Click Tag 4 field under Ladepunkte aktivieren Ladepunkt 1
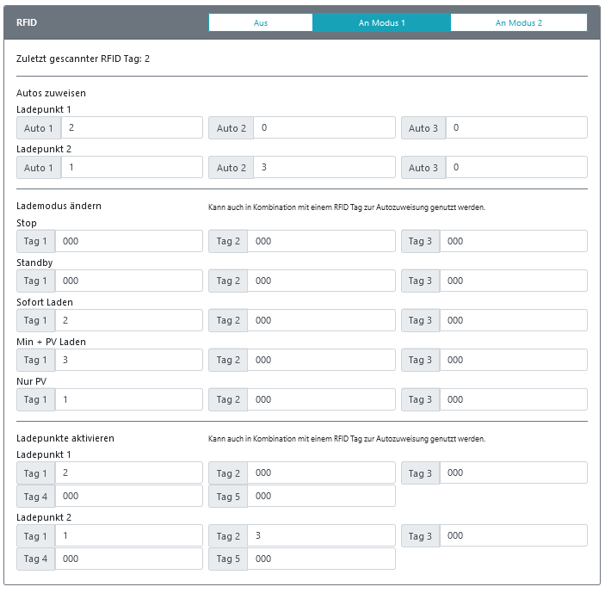This screenshot has height=593, width=605. coord(128,496)
